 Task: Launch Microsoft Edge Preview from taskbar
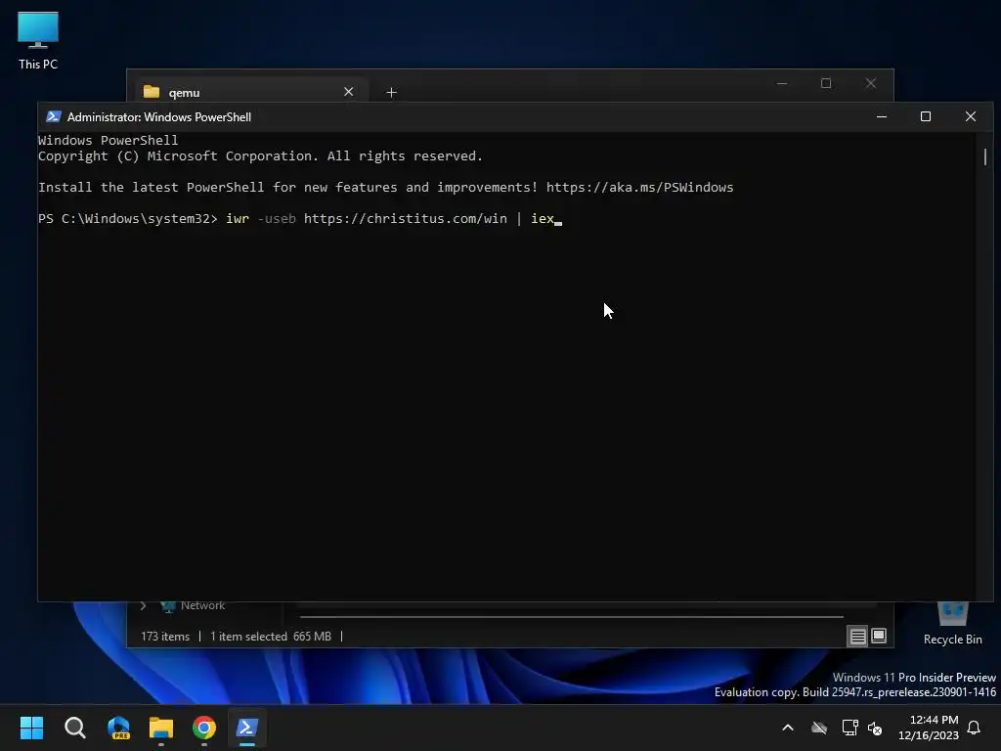[x=118, y=728]
